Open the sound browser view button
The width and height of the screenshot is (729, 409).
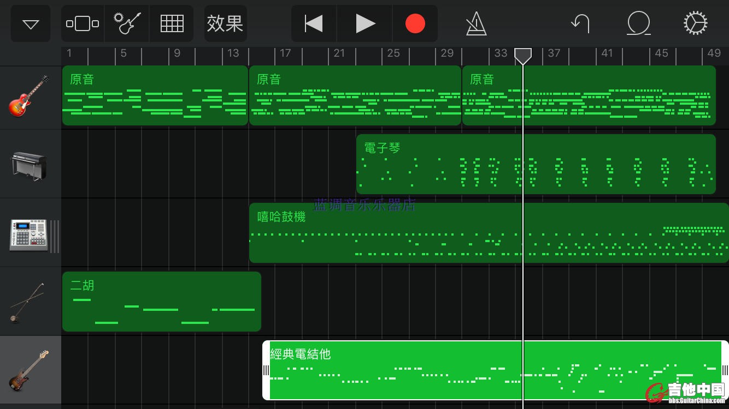point(83,24)
